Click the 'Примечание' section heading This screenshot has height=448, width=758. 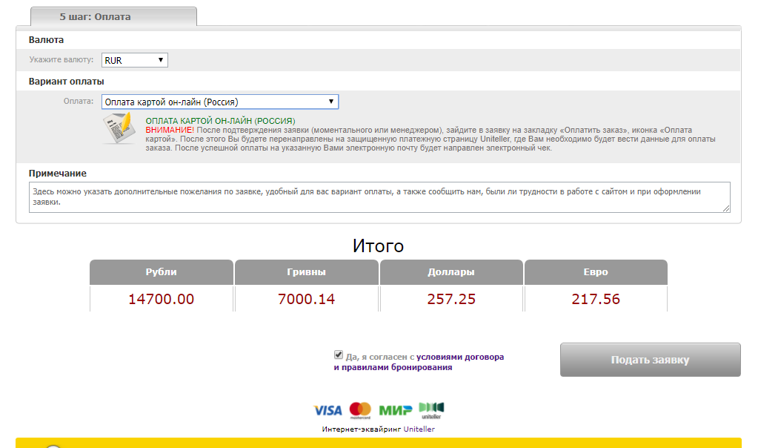tap(58, 174)
